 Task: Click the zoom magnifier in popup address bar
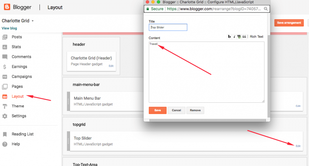click(266, 9)
